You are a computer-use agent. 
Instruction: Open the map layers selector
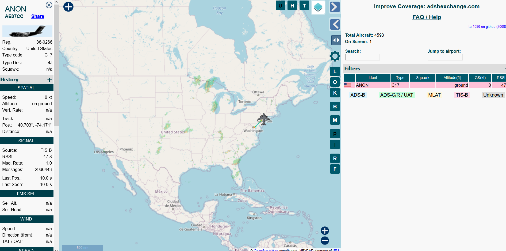(x=318, y=7)
